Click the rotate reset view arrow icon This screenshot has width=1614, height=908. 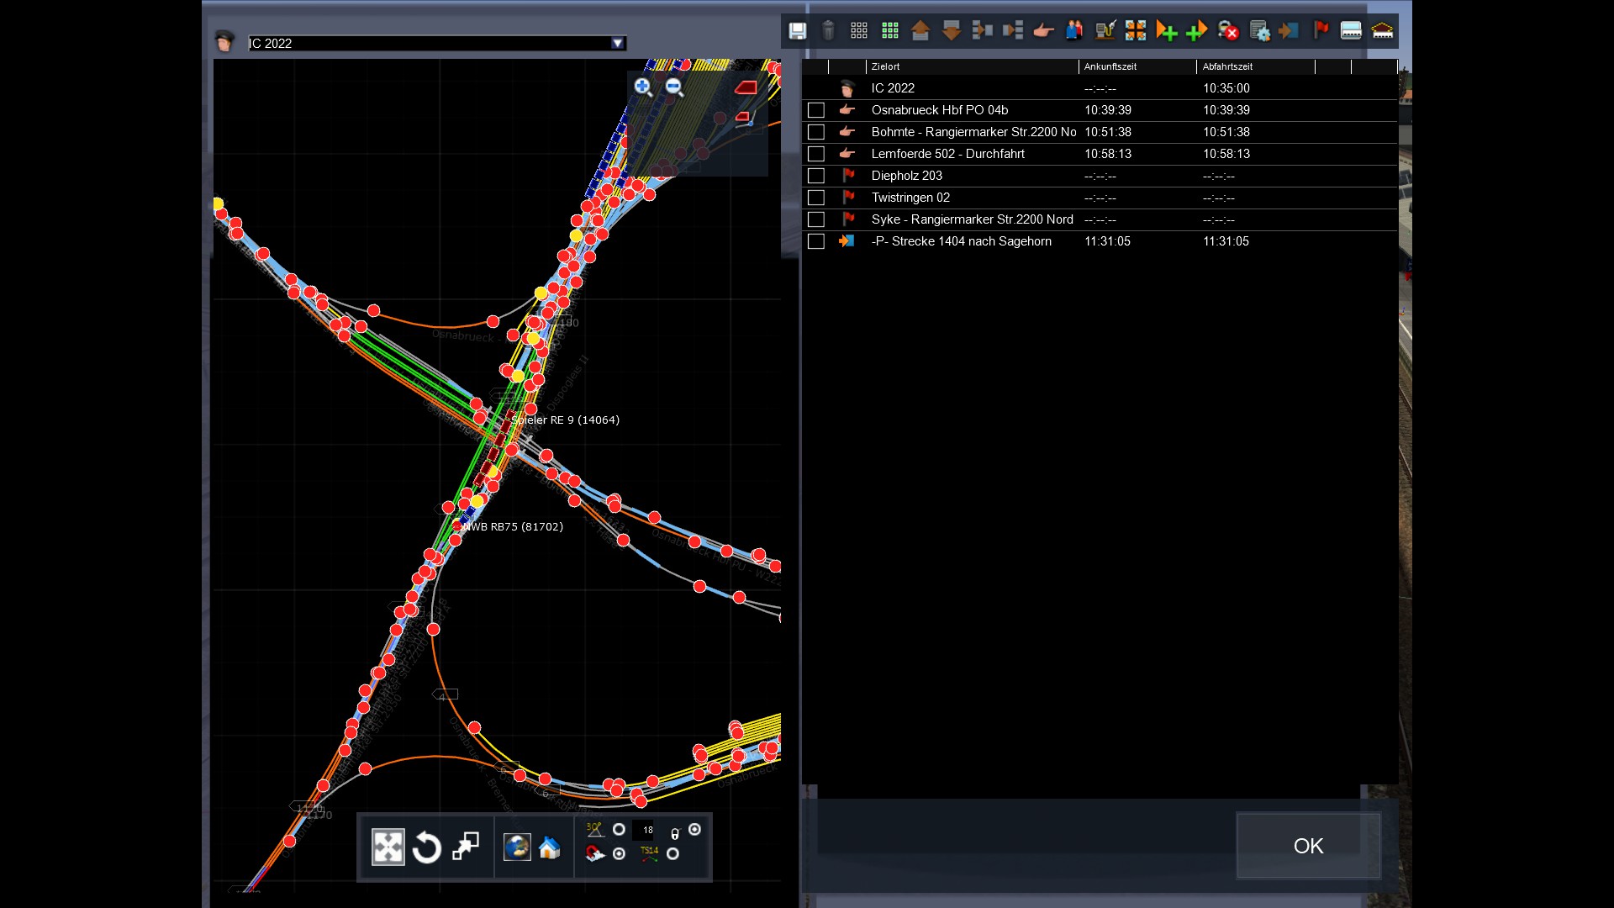[x=427, y=847]
